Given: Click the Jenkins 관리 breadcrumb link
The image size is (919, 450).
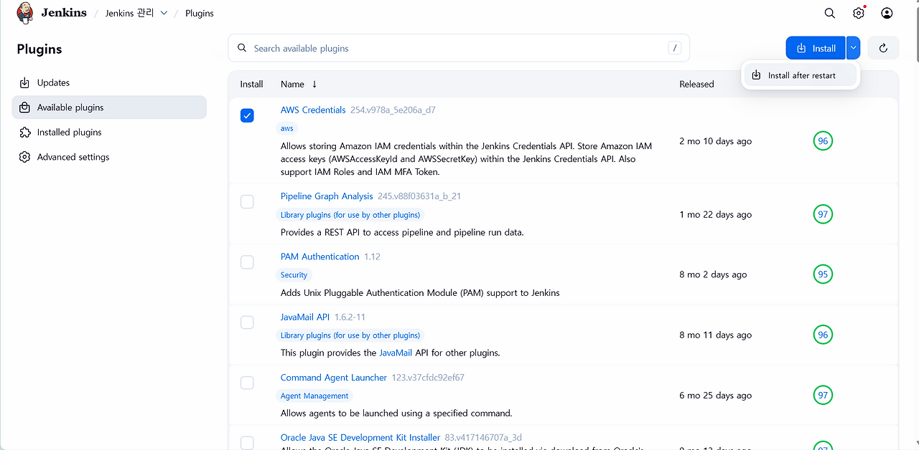Looking at the screenshot, I should point(129,13).
